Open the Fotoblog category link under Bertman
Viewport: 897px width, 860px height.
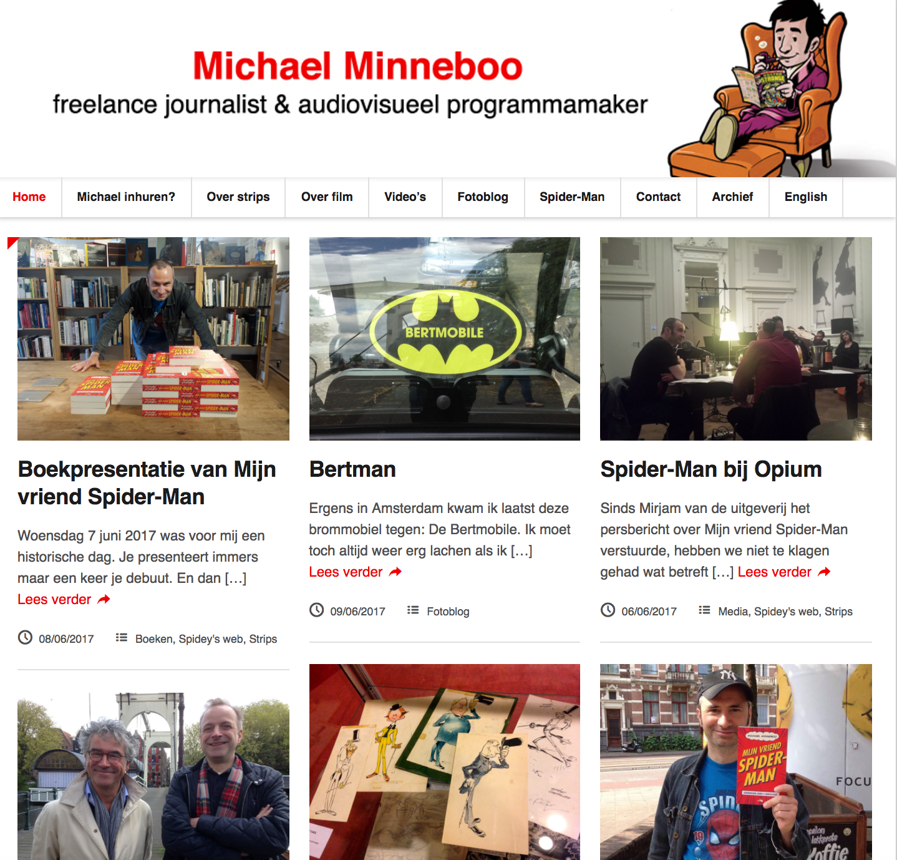tap(448, 612)
